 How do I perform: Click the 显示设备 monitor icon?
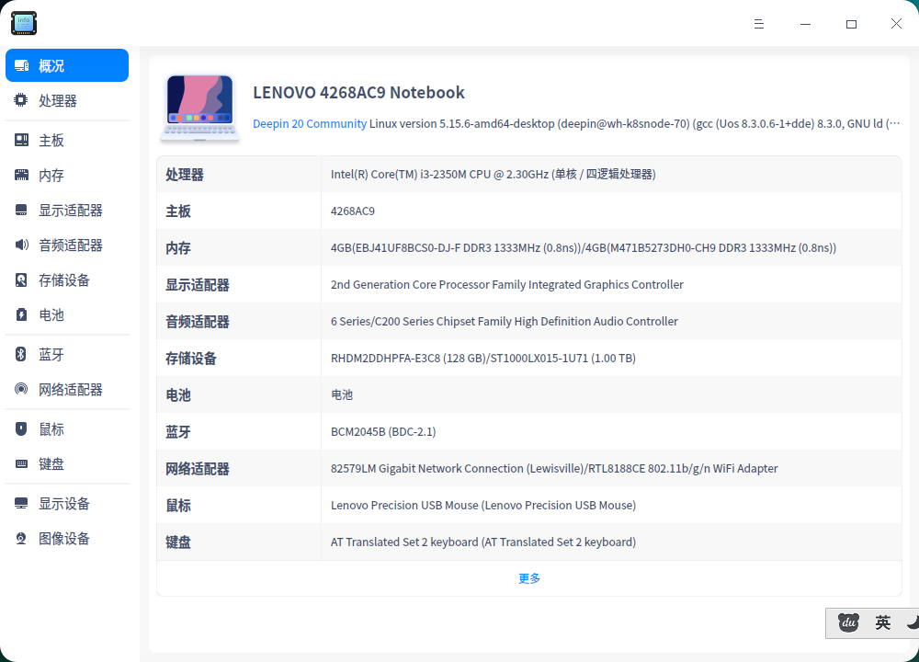(21, 503)
